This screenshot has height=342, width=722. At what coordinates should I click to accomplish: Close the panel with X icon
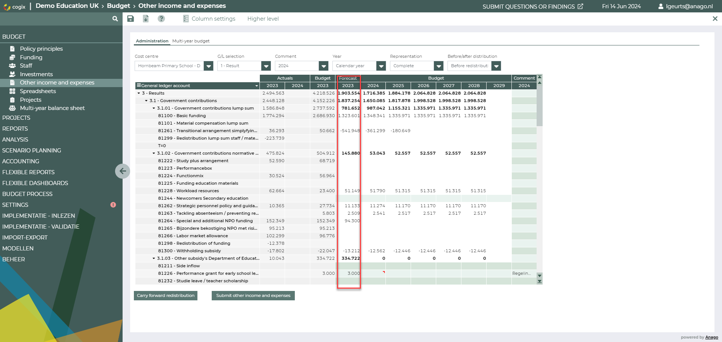(x=715, y=19)
